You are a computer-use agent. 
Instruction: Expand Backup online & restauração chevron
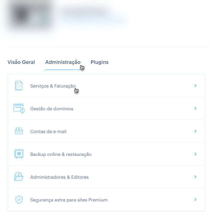tap(195, 154)
